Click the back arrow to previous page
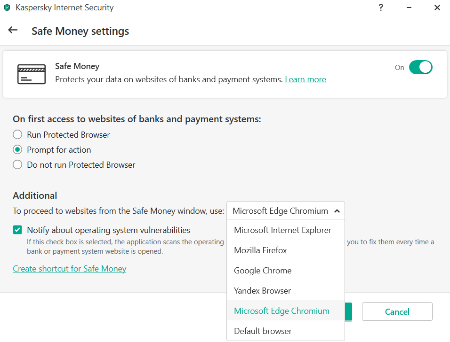 point(13,30)
